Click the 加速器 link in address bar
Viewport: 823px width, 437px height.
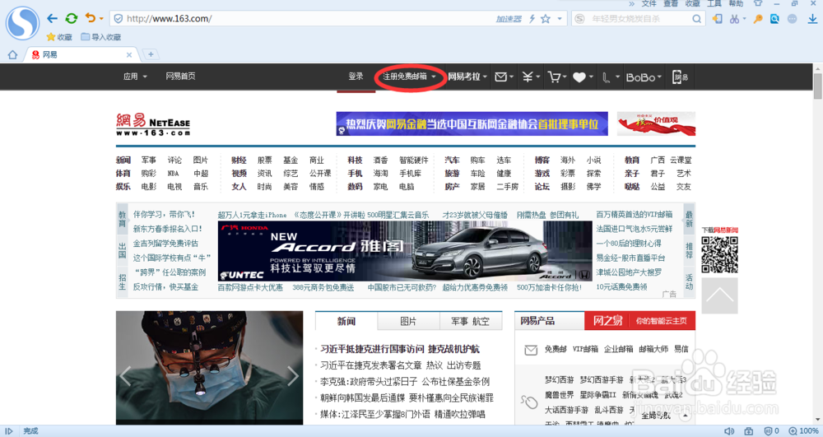tap(509, 19)
